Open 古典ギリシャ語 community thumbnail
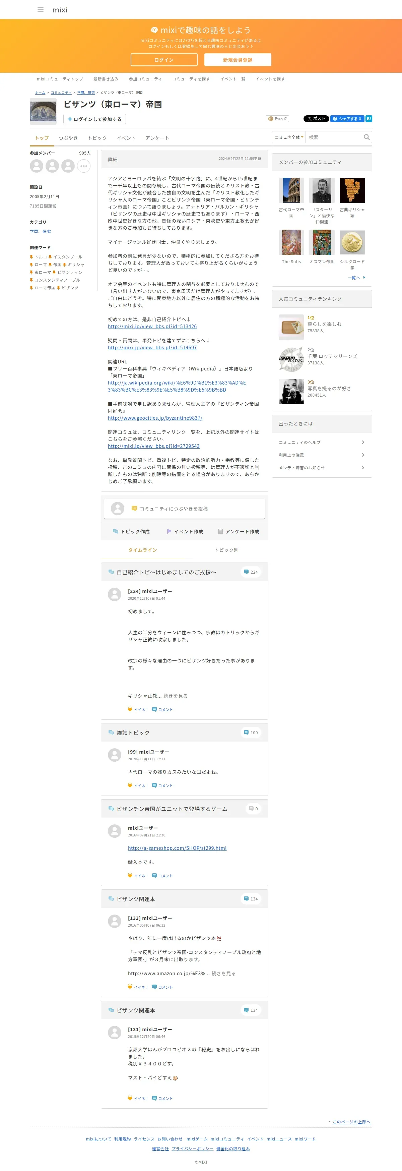The height and width of the screenshot is (1171, 402). click(x=352, y=190)
